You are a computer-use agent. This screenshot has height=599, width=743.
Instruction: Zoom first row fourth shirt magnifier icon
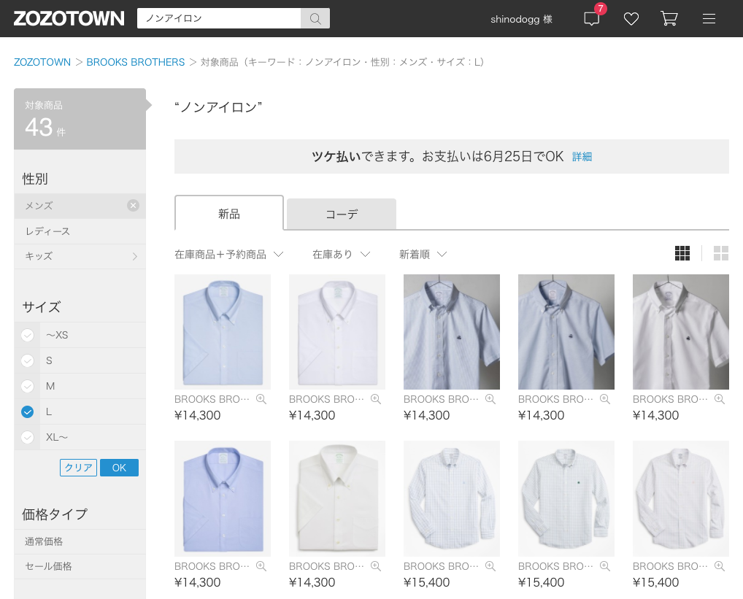tap(605, 399)
